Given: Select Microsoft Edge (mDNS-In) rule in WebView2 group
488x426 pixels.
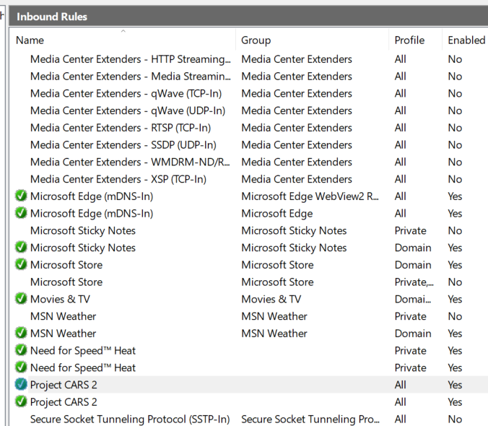Looking at the screenshot, I should 92,196.
